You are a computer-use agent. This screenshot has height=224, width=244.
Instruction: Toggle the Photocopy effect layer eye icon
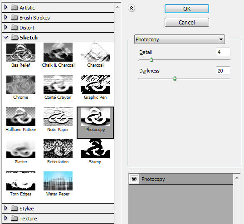click(x=134, y=179)
